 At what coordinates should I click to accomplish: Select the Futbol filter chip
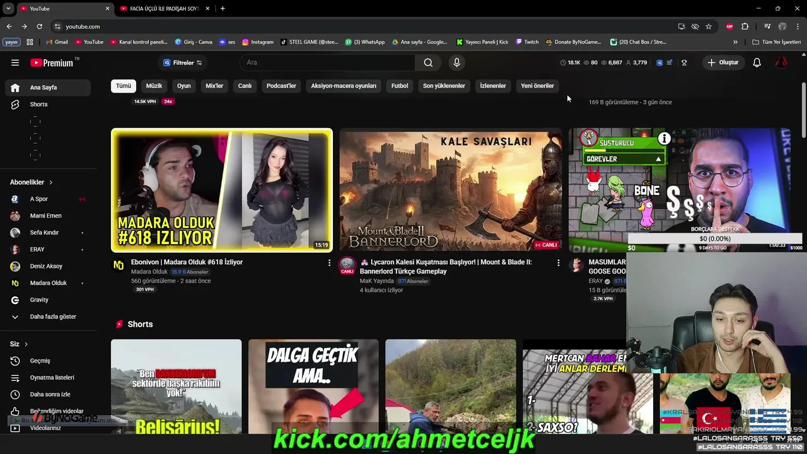[x=400, y=86]
